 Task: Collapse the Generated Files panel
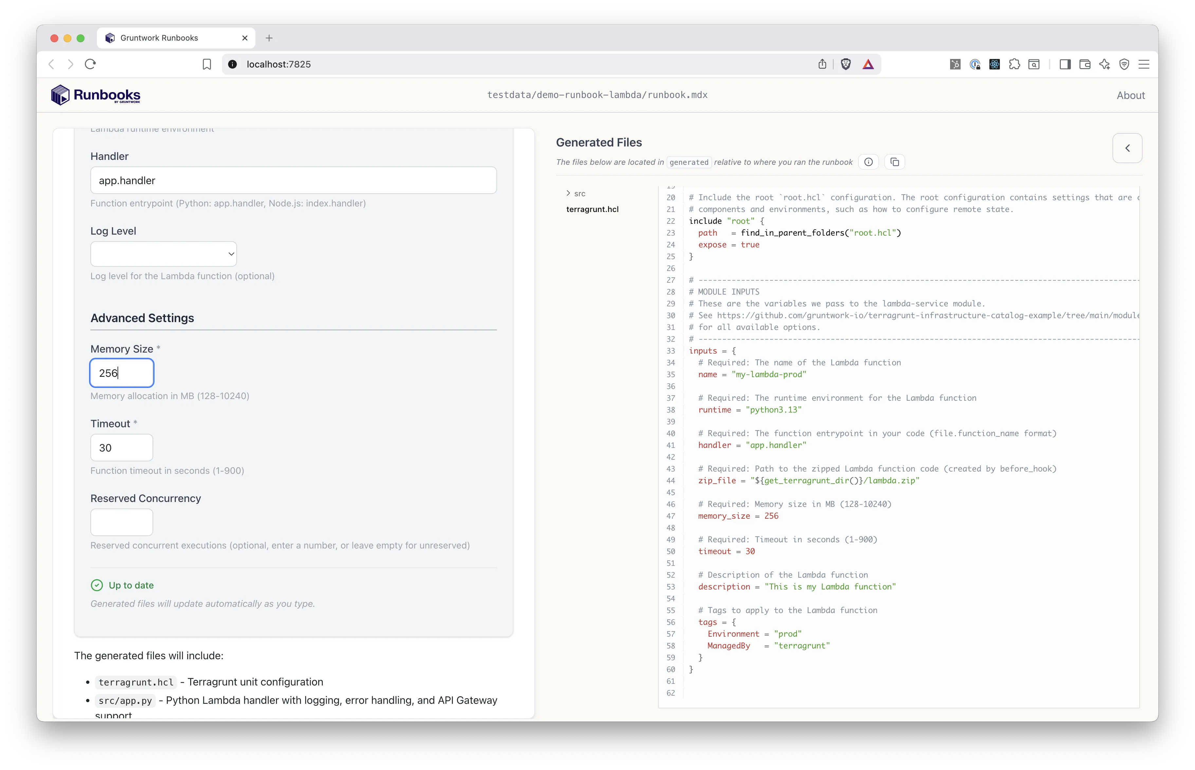(x=1128, y=148)
